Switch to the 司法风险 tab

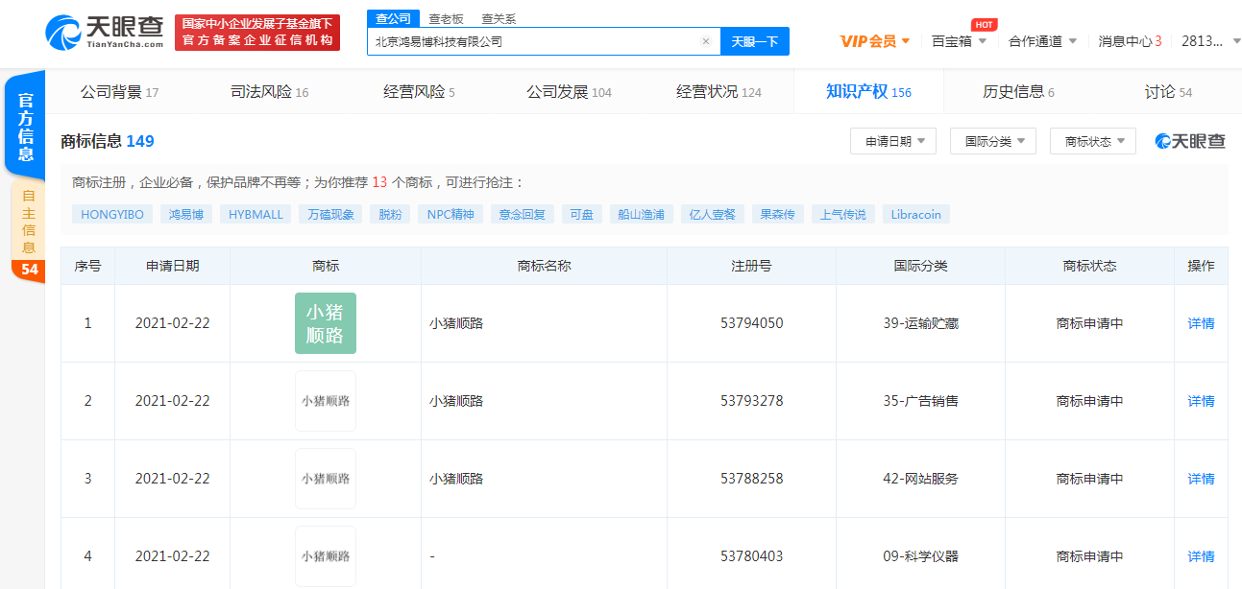pos(269,92)
